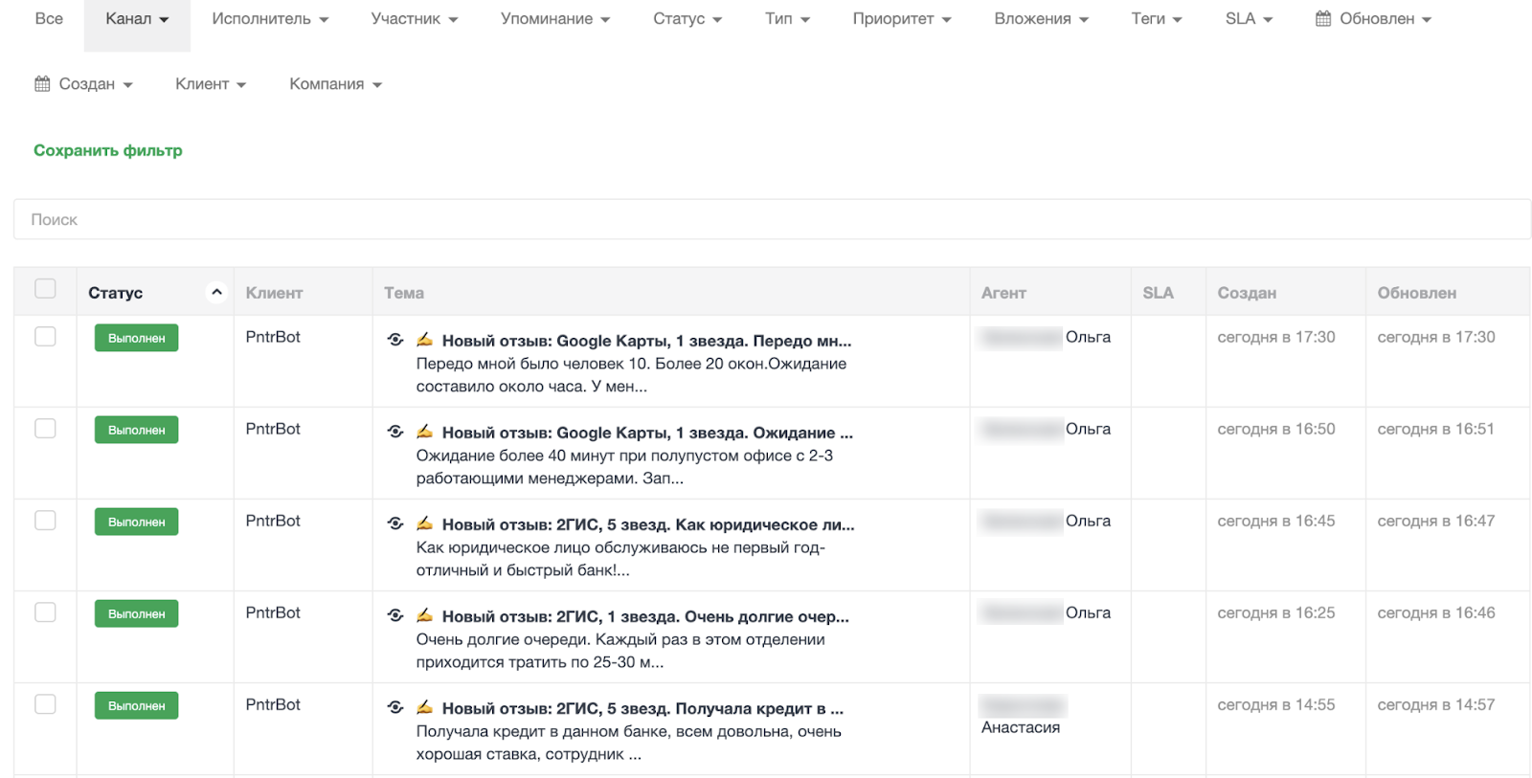The image size is (1532, 778).
Task: Click Выполнен status badge for 16:45 ticket
Action: [136, 522]
